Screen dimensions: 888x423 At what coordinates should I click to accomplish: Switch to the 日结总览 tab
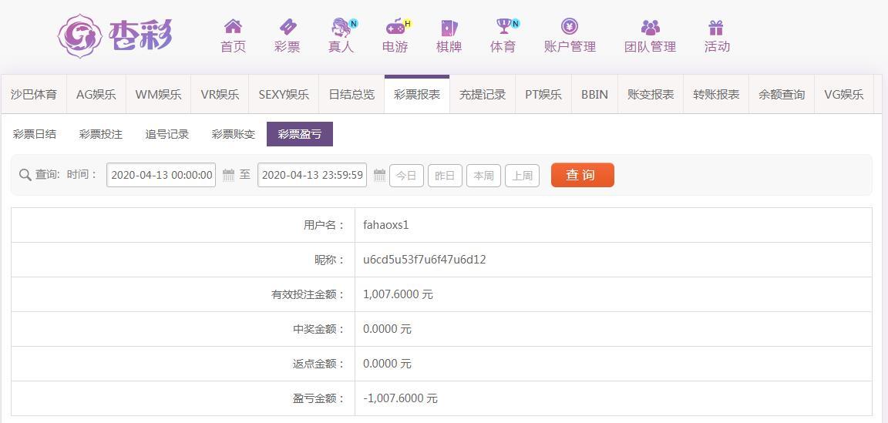tap(351, 95)
